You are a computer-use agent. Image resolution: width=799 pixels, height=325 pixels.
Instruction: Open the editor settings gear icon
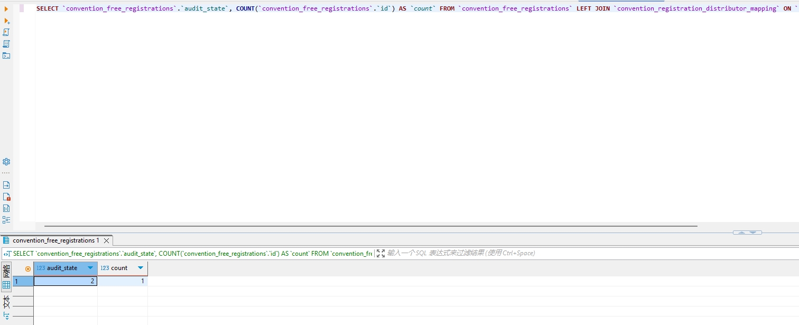point(6,162)
